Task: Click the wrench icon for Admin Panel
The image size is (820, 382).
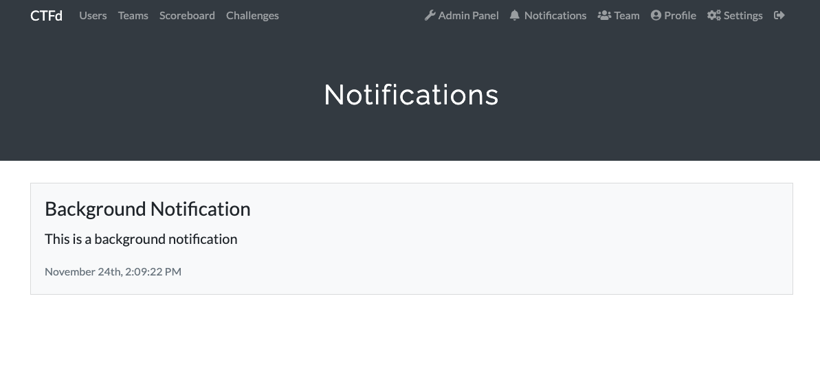Action: tap(430, 15)
